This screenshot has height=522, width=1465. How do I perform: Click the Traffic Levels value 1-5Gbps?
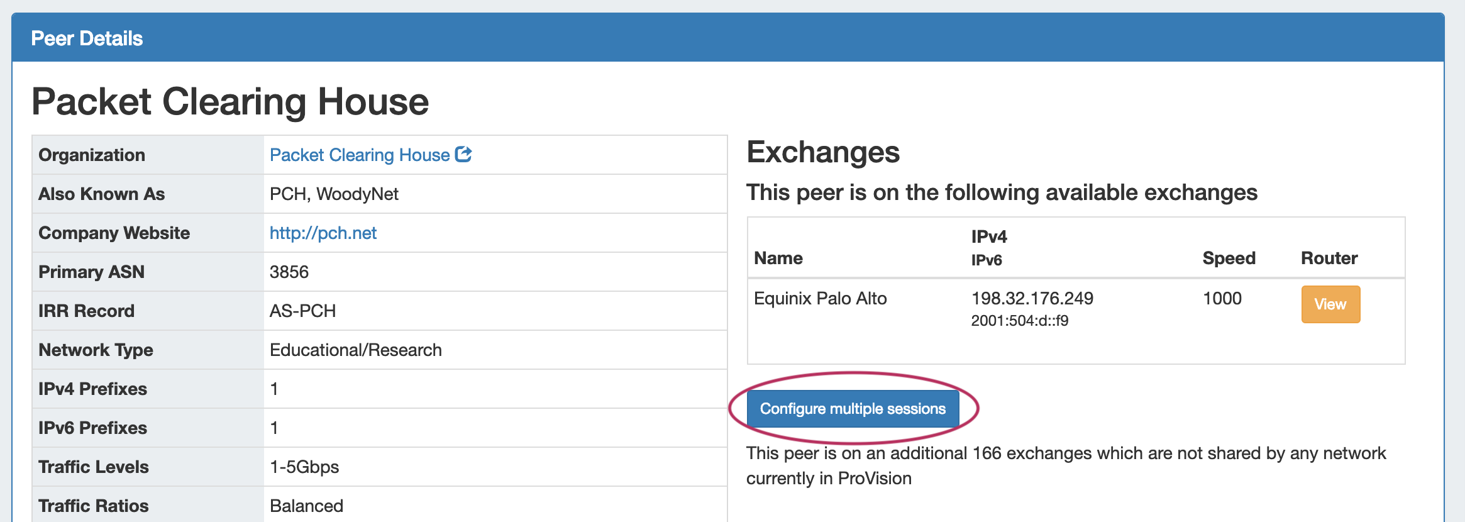(x=304, y=467)
